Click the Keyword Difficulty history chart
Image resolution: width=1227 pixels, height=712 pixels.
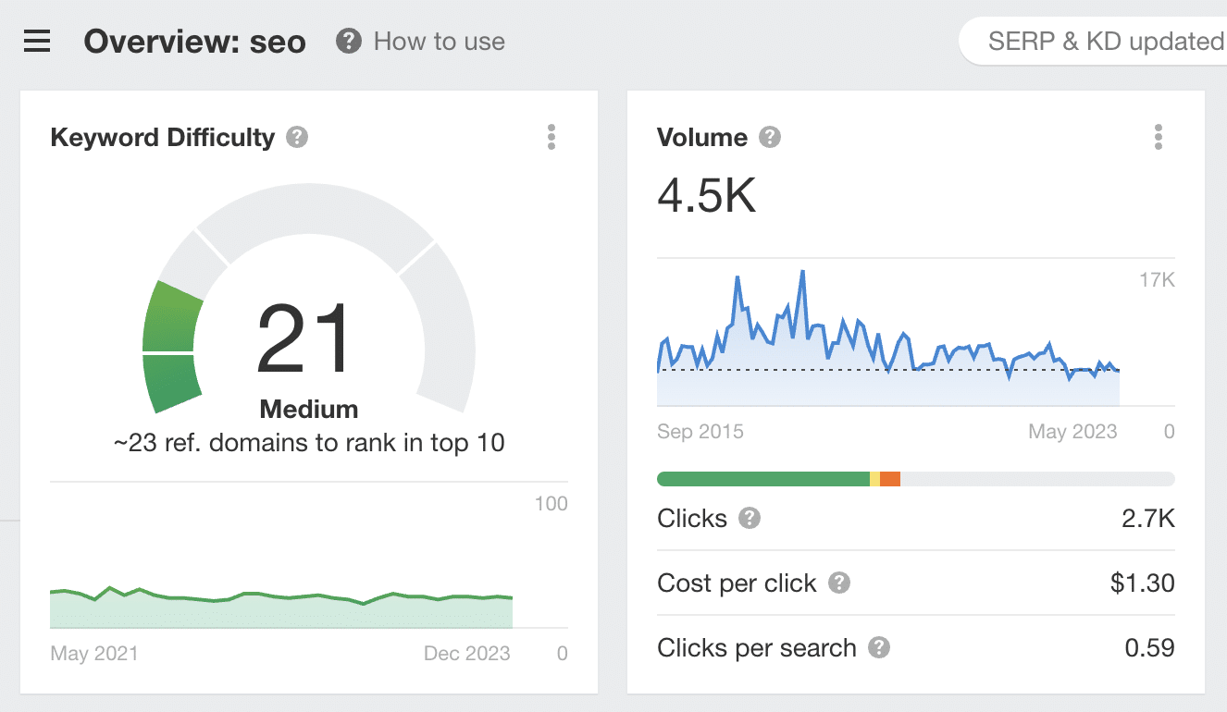281,607
